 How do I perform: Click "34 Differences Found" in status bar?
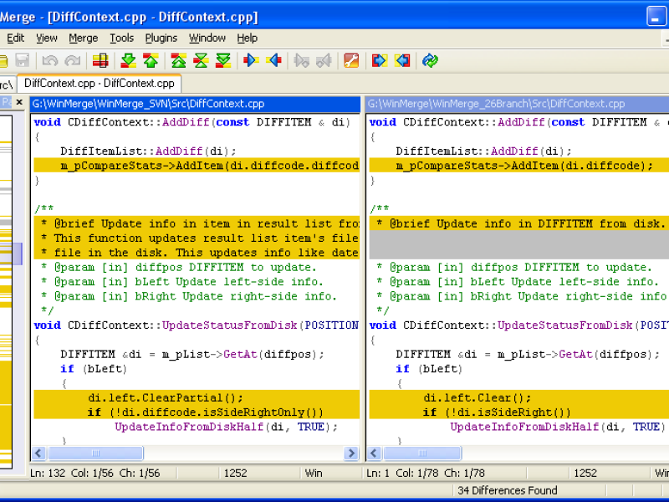(508, 490)
